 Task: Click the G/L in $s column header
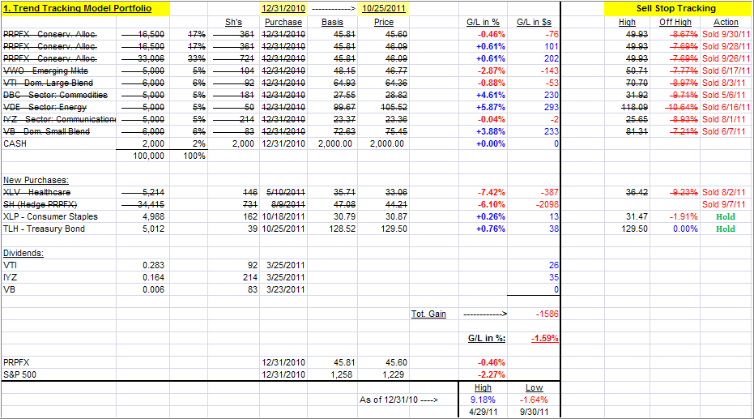(534, 22)
